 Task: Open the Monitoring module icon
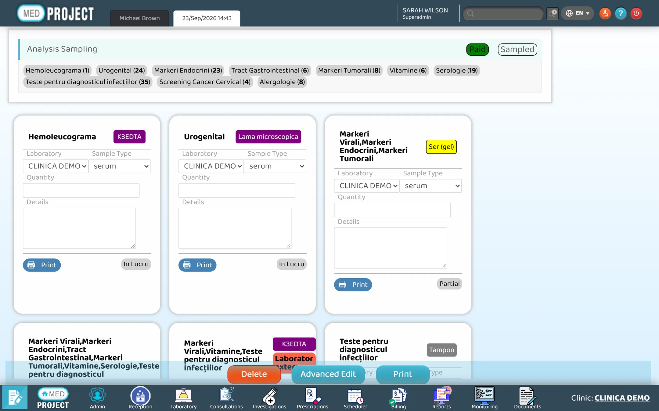coord(484,398)
